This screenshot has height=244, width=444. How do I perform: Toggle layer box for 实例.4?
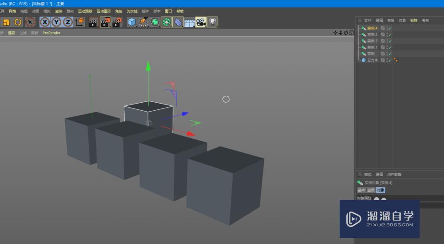click(383, 28)
